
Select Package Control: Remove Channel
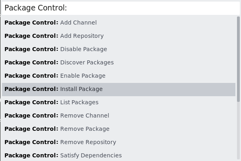[84, 116]
